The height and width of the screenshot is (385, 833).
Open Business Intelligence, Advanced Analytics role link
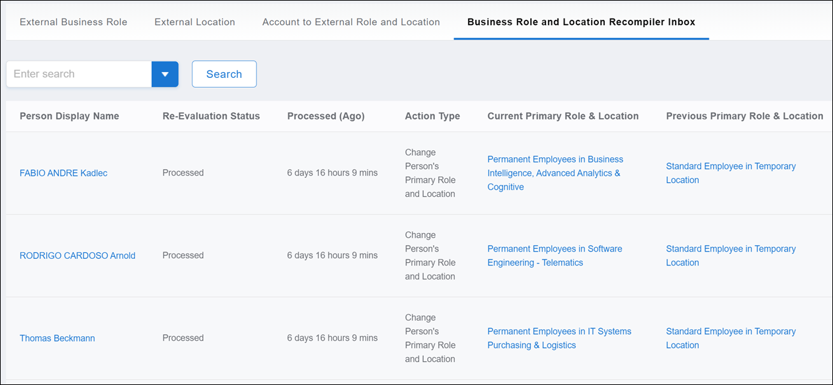coord(554,173)
